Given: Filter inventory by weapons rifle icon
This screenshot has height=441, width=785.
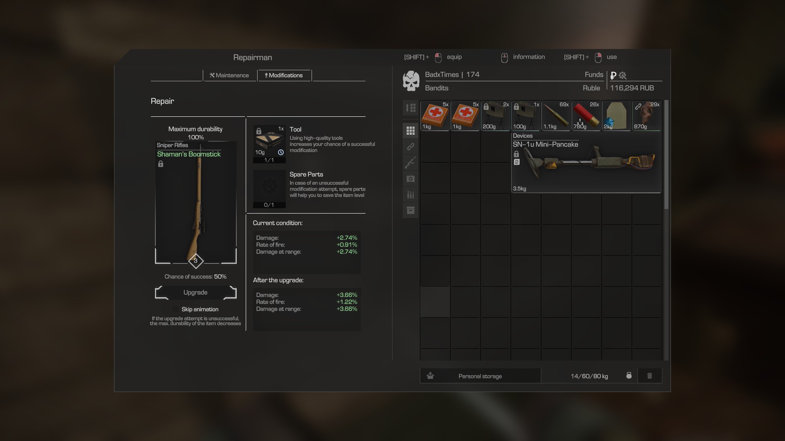Looking at the screenshot, I should [410, 163].
